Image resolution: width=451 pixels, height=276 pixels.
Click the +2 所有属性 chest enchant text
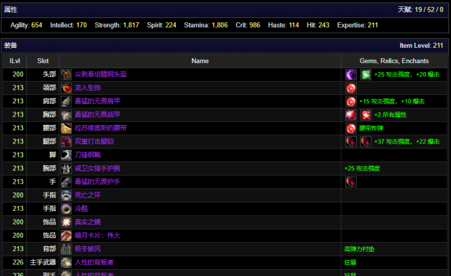click(391, 115)
